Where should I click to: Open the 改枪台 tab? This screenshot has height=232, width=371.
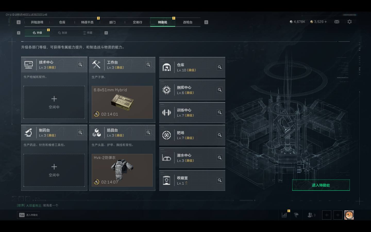[x=188, y=22]
